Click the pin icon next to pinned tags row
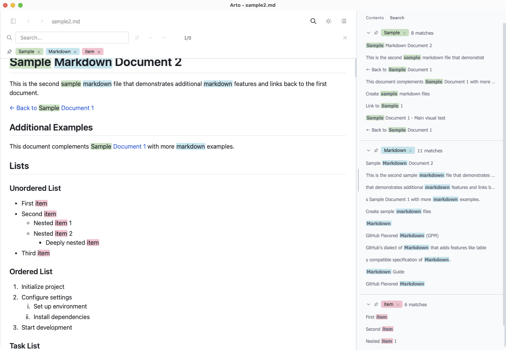 coord(9,52)
